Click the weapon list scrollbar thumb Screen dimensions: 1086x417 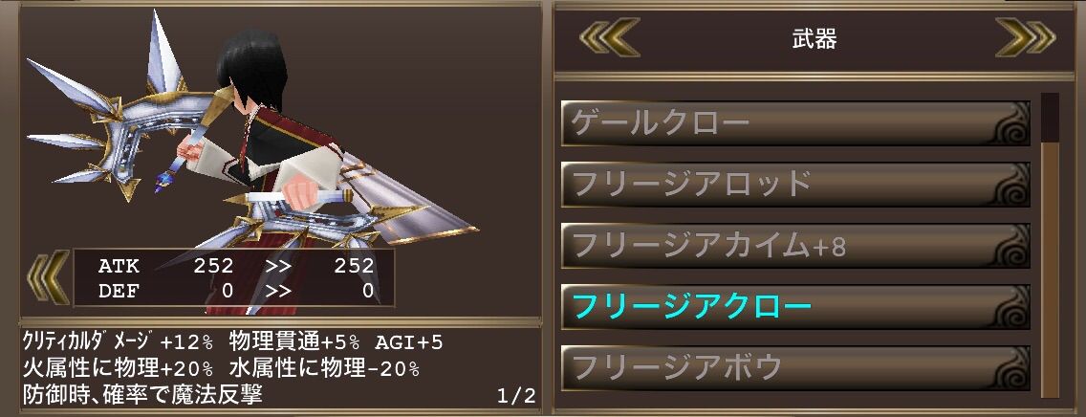click(1050, 118)
